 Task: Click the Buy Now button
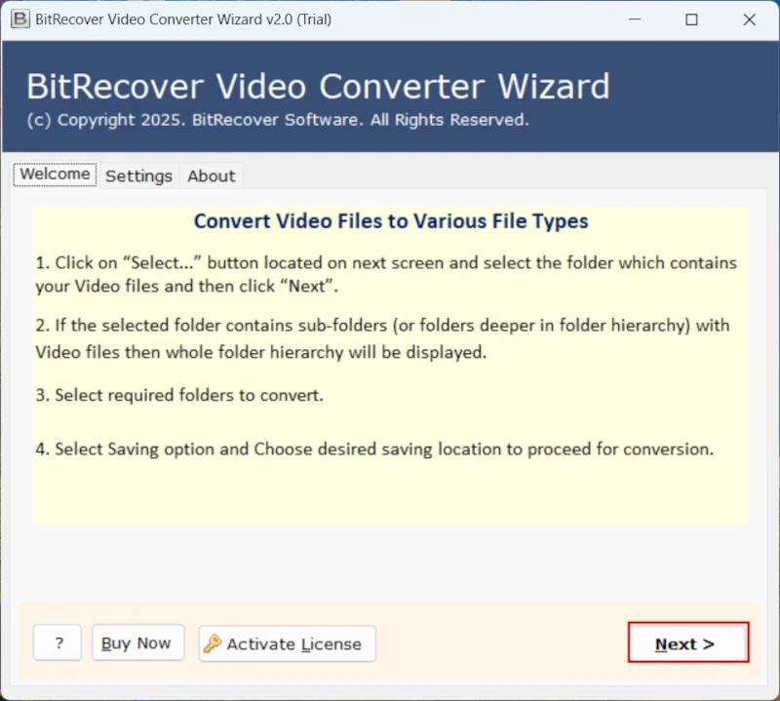click(137, 643)
